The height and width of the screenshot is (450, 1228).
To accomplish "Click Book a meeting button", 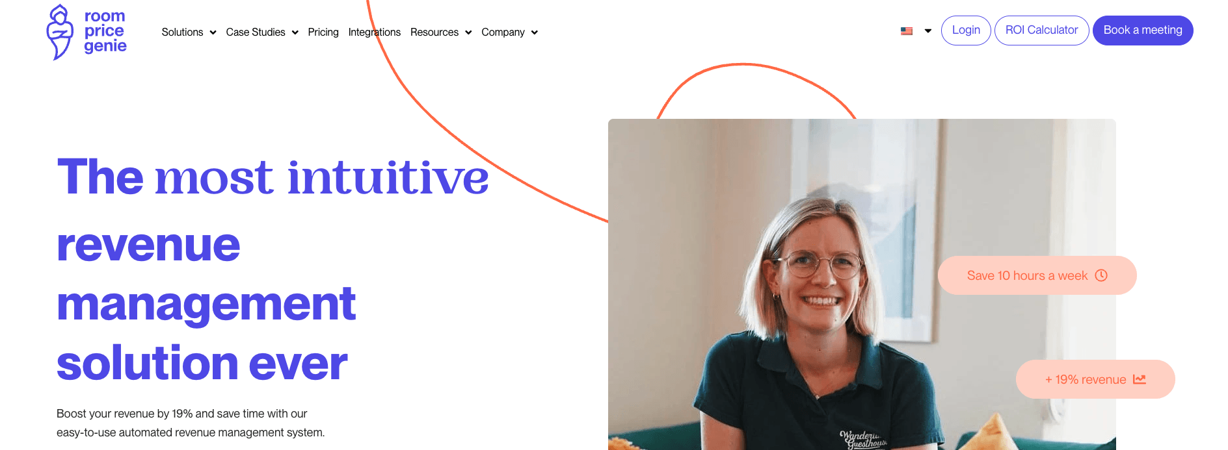I will tap(1143, 31).
